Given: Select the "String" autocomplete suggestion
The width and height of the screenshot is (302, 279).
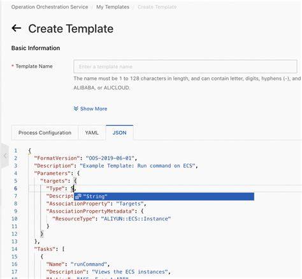Looking at the screenshot, I should click(x=164, y=197).
